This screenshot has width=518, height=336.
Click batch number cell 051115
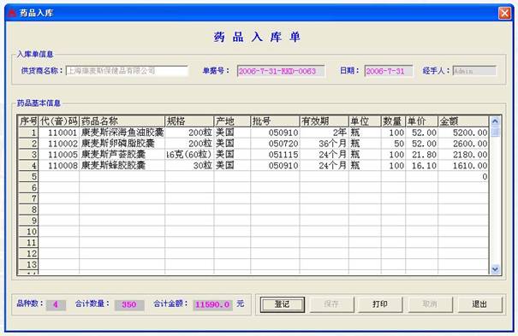[x=275, y=154]
